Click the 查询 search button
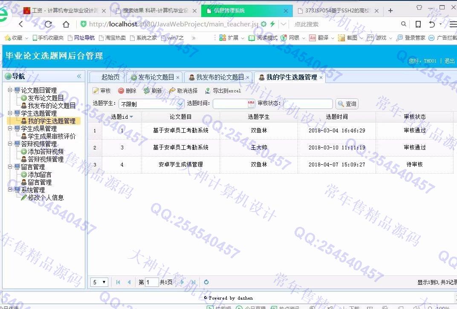 tap(347, 104)
